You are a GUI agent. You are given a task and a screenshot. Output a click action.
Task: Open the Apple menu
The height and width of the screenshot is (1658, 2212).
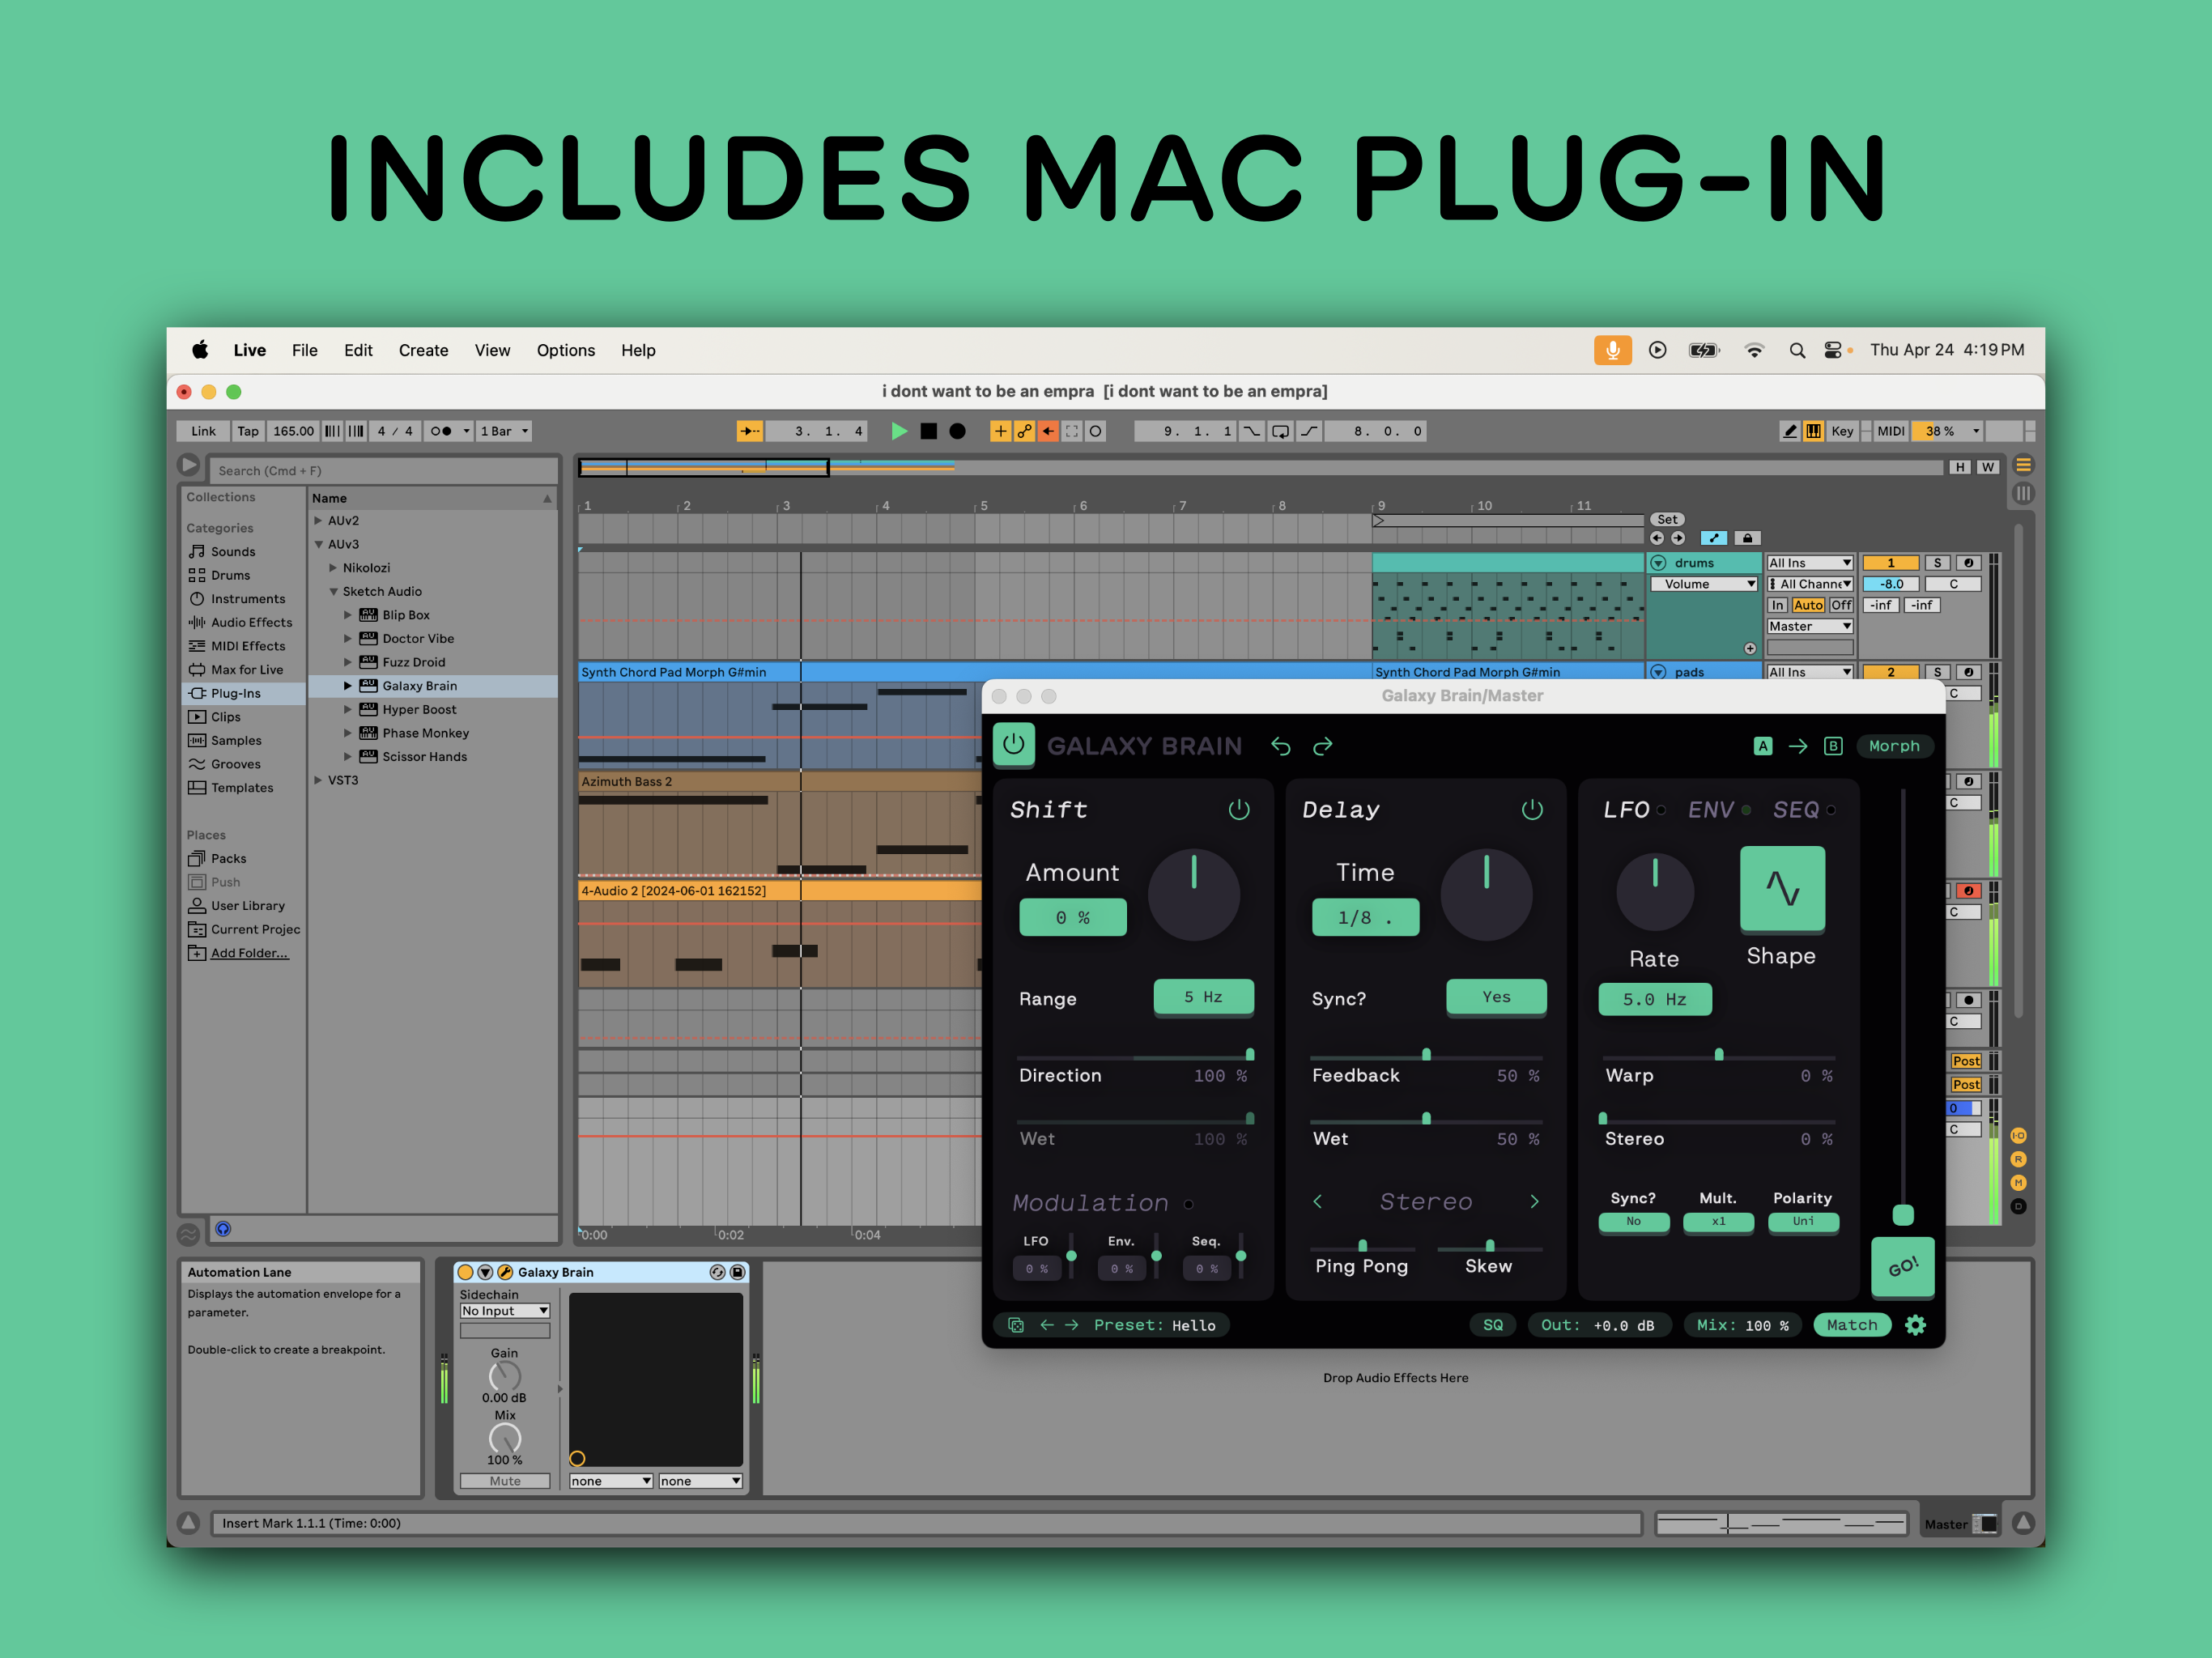pos(200,350)
